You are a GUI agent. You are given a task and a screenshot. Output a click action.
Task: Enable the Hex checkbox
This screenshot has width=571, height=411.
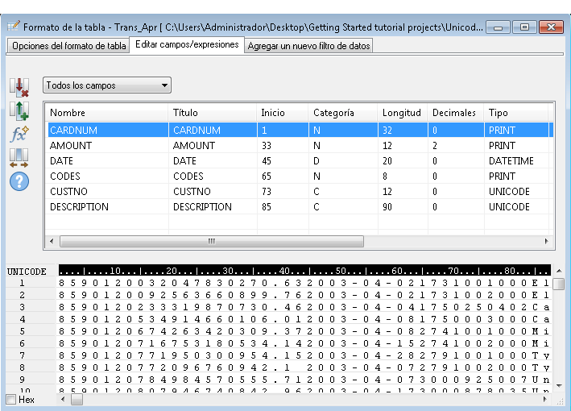click(x=11, y=399)
